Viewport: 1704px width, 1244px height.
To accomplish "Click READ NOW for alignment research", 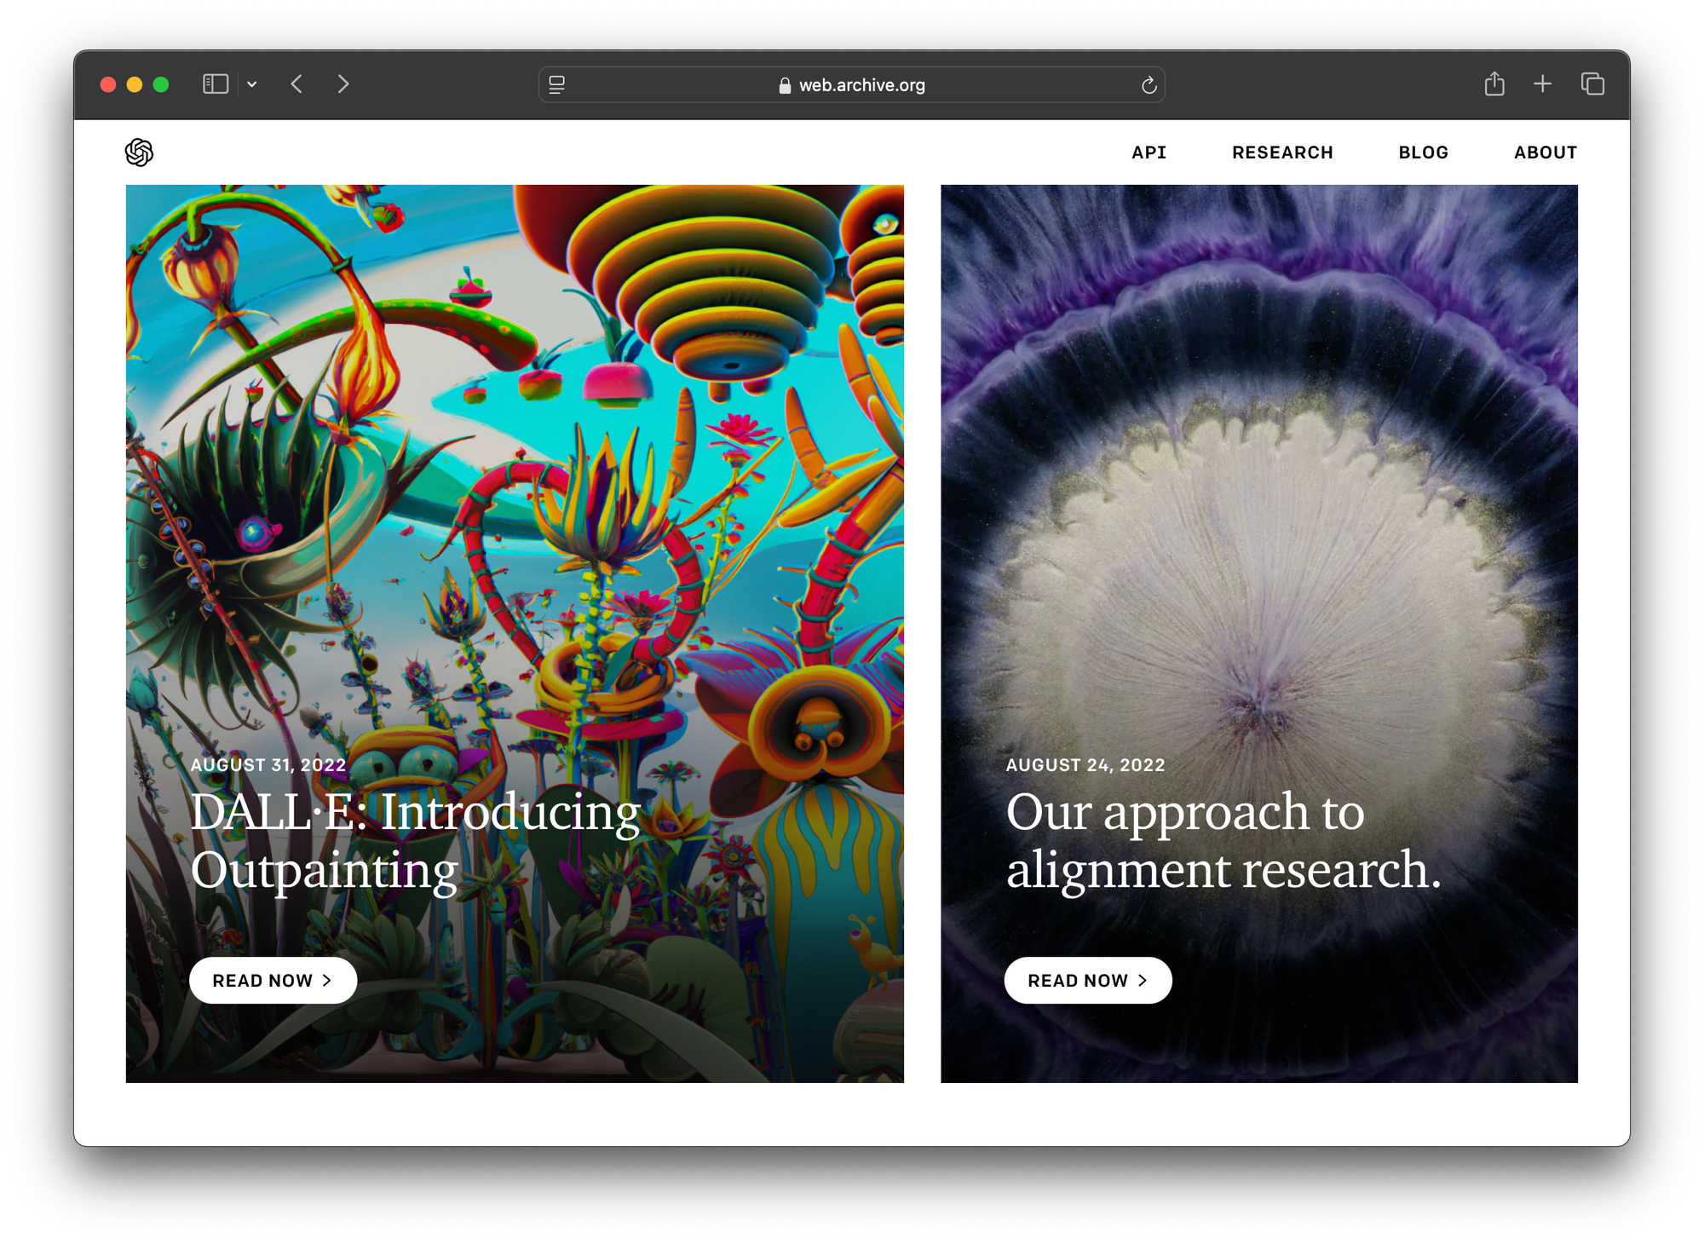I will click(x=1088, y=981).
